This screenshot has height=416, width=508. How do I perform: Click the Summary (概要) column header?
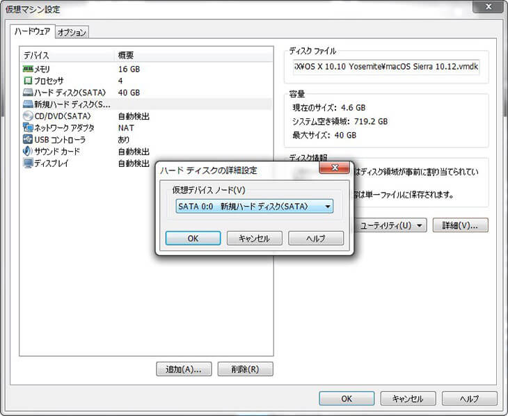pos(193,56)
